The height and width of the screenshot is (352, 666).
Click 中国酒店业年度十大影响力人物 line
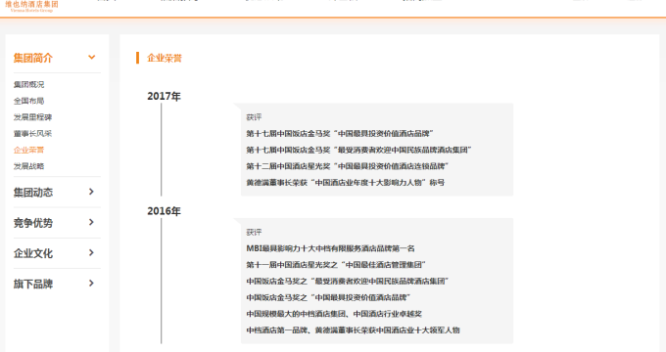pyautogui.click(x=346, y=183)
